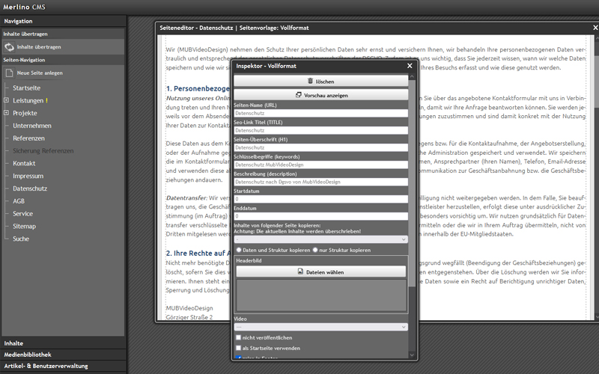The width and height of the screenshot is (599, 374).
Task: Open the Inhalte panel section
Action: pos(63,343)
